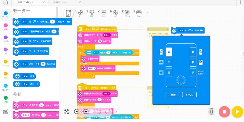244x122 pixels.
Task: Open the 回転 unit dropdown in palette block
Action: [x=61, y=22]
